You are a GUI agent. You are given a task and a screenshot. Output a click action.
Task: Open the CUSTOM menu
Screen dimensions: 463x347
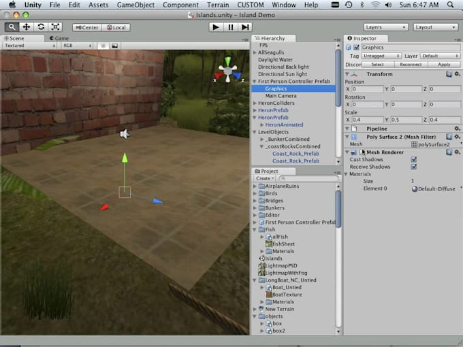251,5
